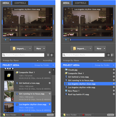116x117 pixels.
Task: Click gear icon for Girl running in to focus.mpg in list view
Action: pos(114,80)
